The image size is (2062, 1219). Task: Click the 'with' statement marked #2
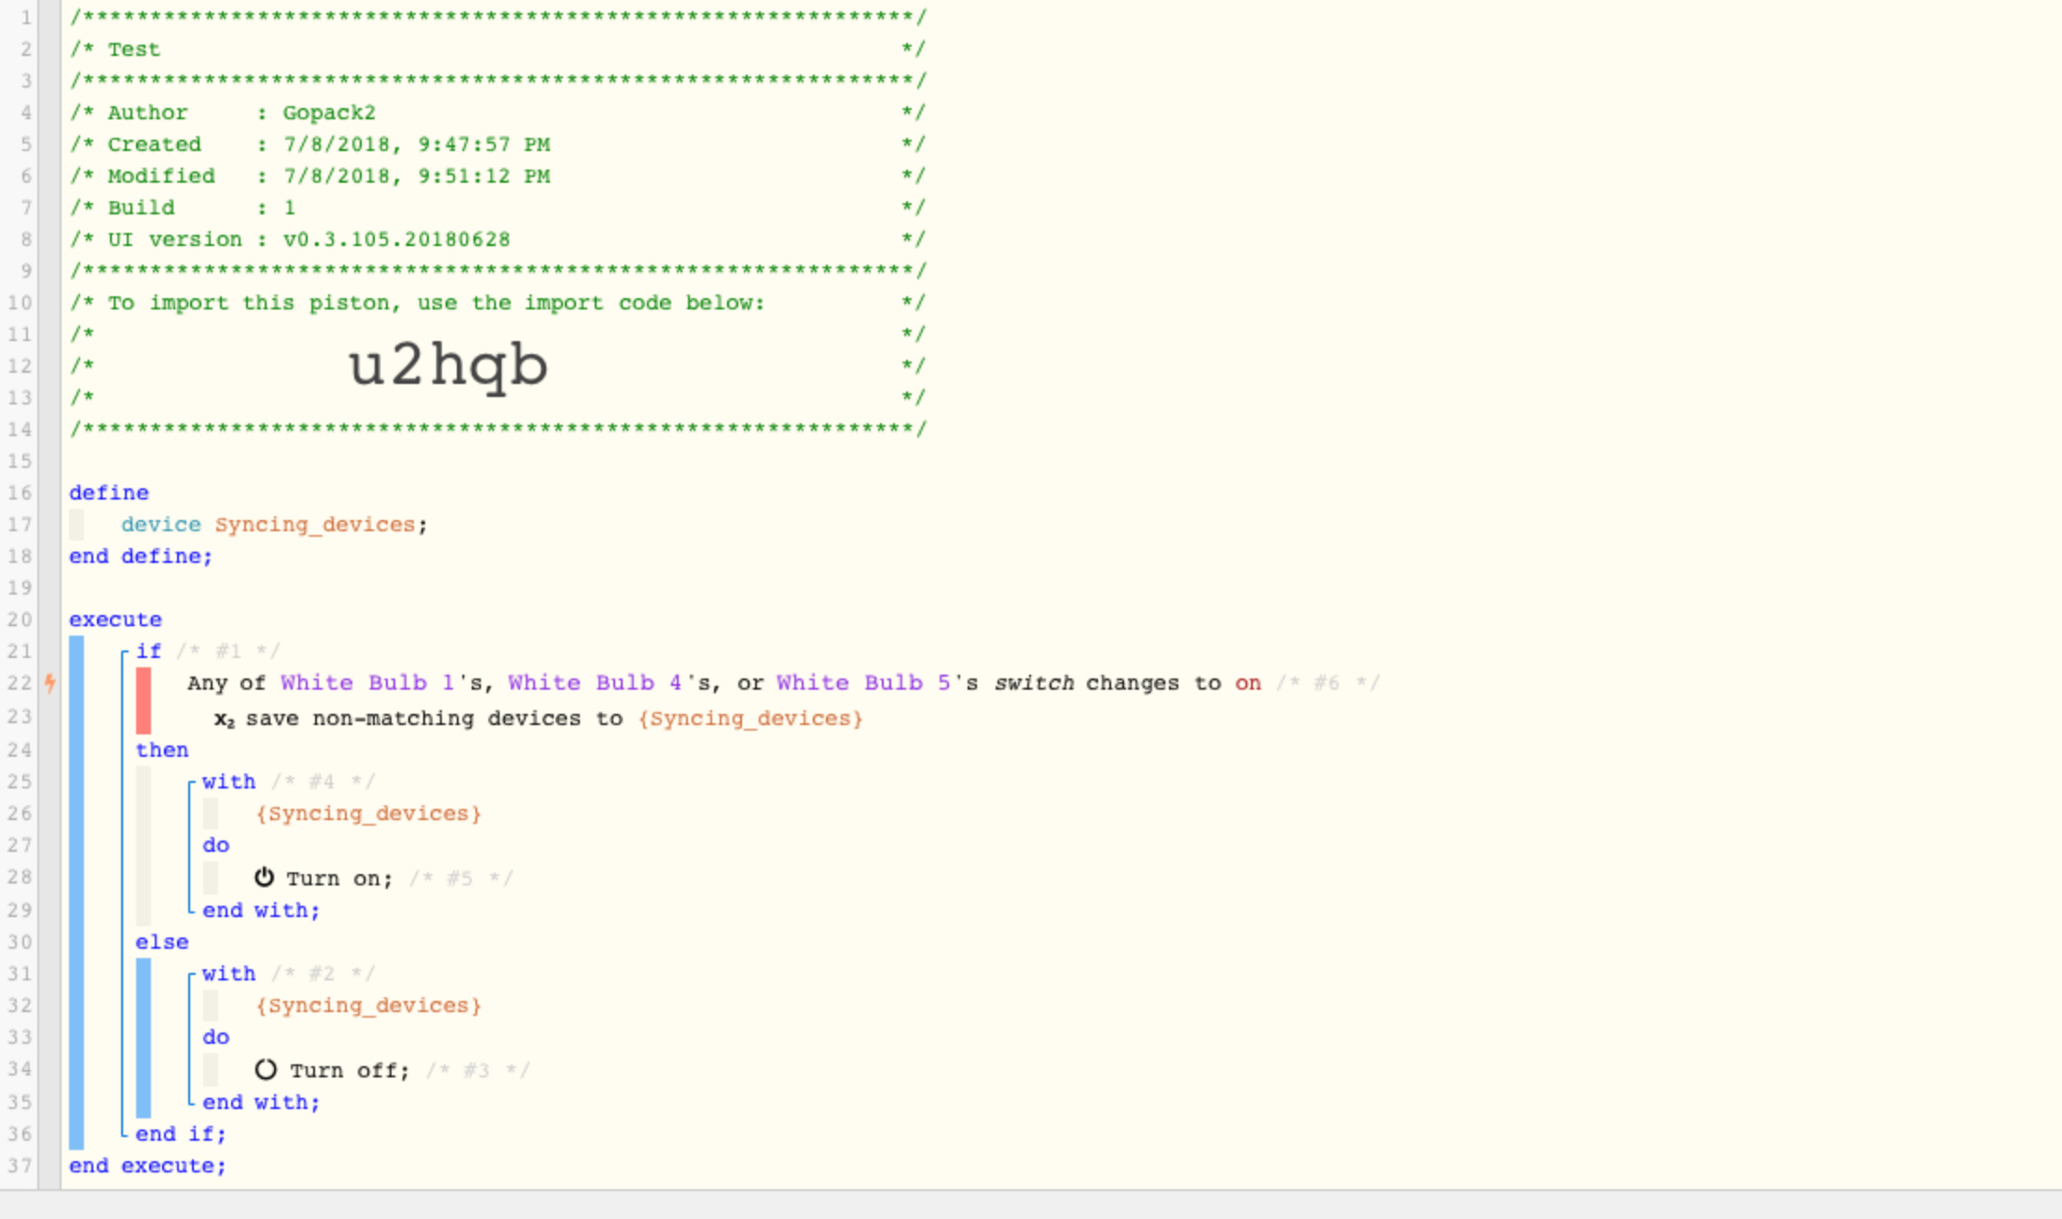click(x=229, y=974)
